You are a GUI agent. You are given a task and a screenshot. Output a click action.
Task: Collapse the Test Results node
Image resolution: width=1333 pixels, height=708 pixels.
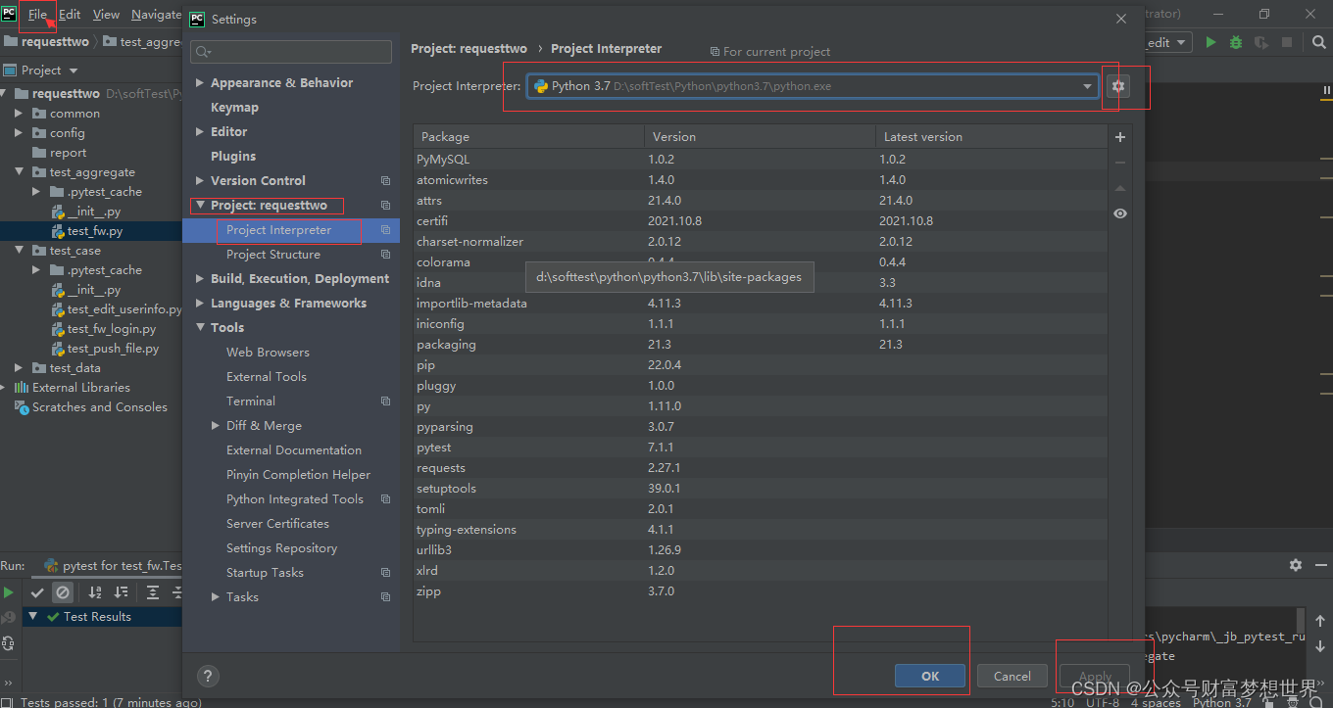point(32,617)
